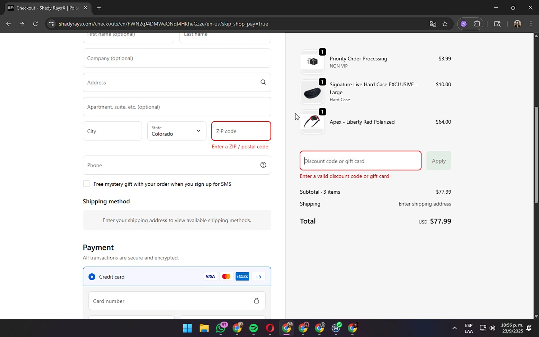Click the Visa card logo
This screenshot has width=539, height=337.
pyautogui.click(x=210, y=276)
